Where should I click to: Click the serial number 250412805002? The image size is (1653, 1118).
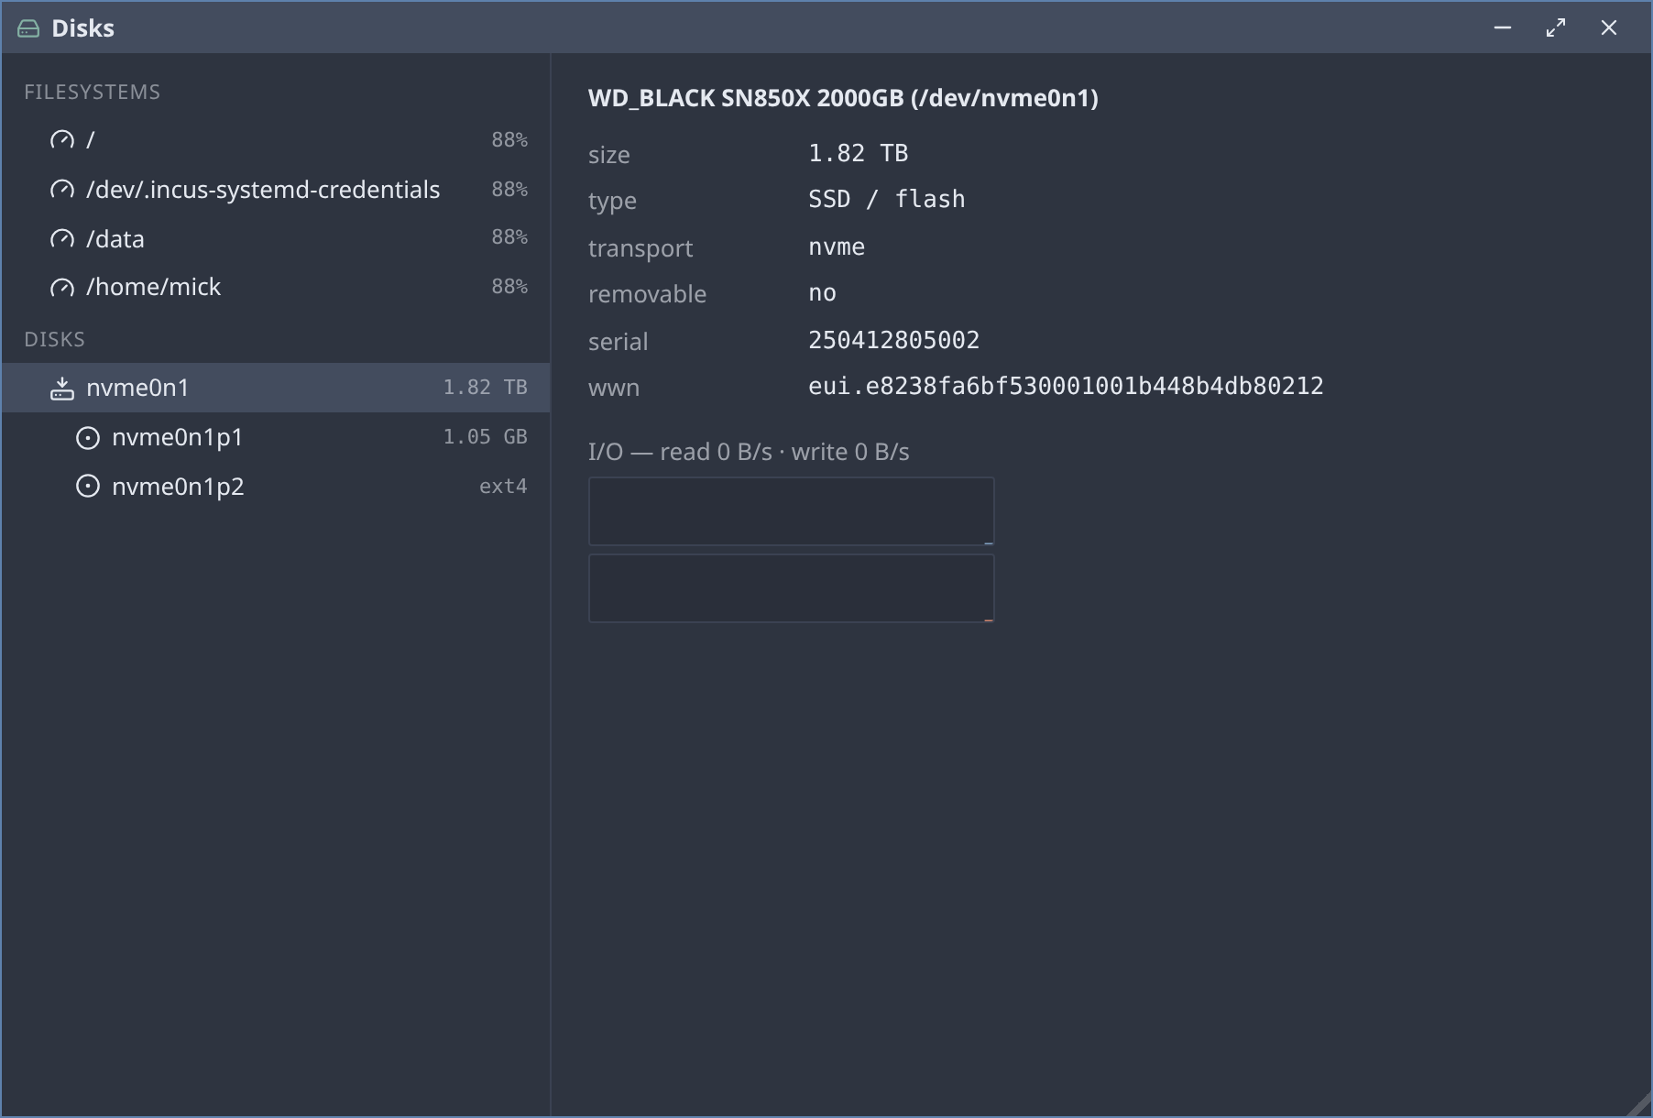(x=893, y=340)
